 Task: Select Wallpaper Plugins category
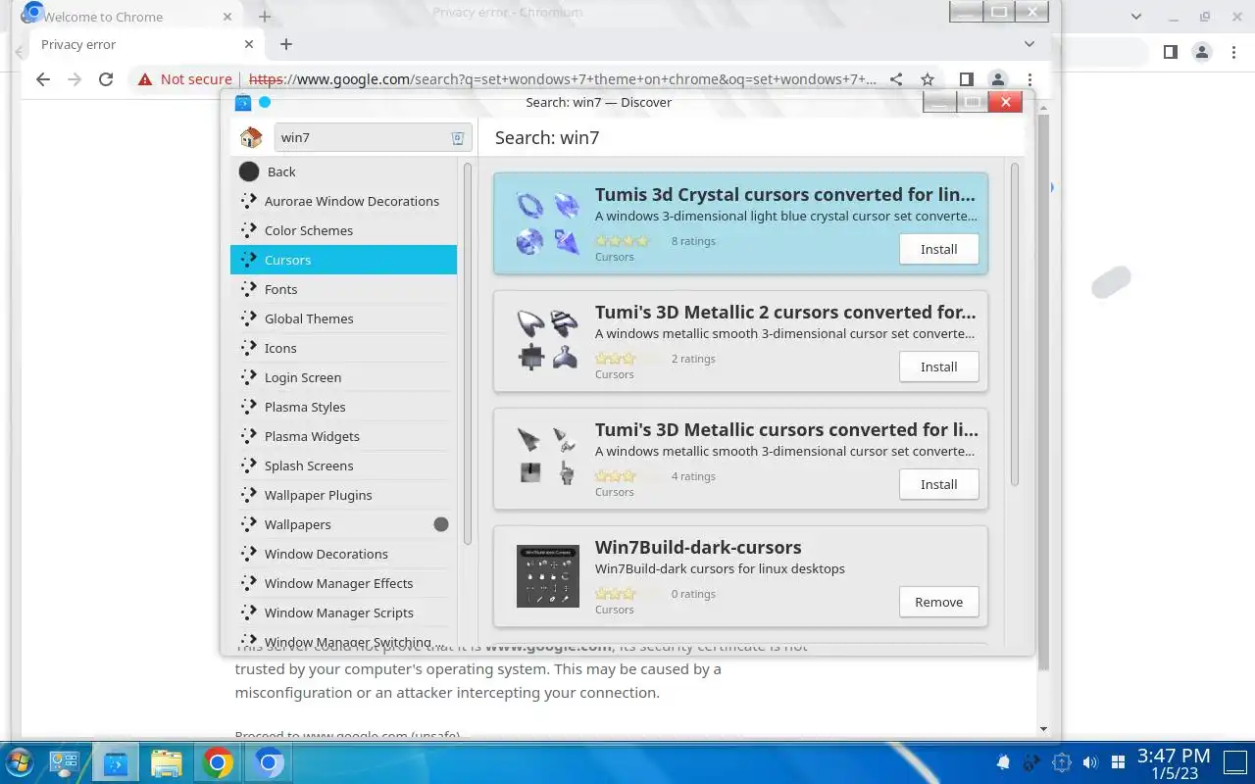point(343,495)
